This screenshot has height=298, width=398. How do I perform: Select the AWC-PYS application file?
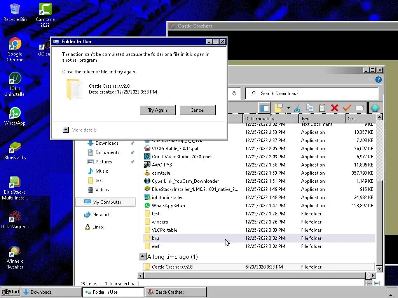[259, 165]
